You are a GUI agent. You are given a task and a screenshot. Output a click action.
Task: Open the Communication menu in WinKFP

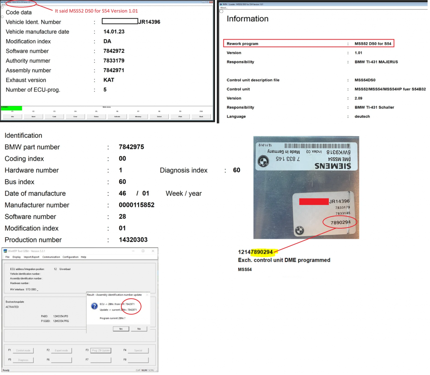pos(51,257)
